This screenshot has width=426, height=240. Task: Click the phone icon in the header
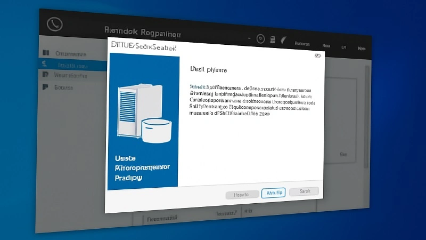point(55,24)
